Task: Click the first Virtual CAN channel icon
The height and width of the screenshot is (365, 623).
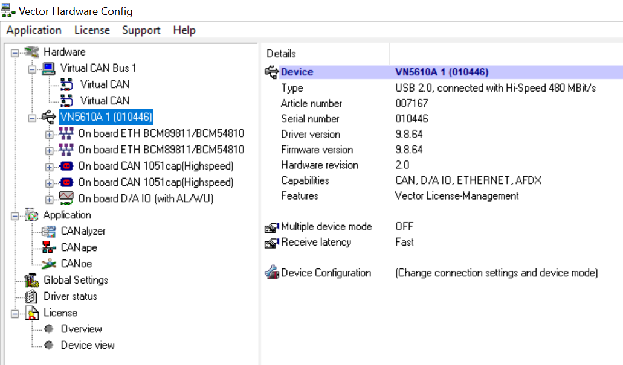Action: click(x=66, y=84)
